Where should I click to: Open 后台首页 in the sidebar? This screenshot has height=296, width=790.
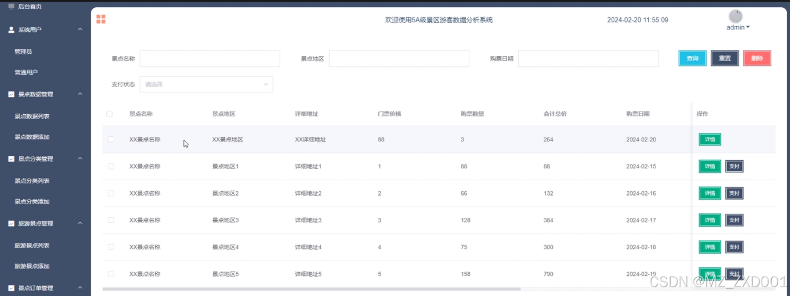pos(30,7)
